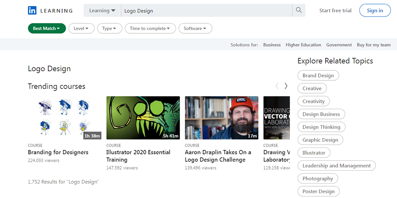Open the Best Match sort dropdown
397x198 pixels.
[x=47, y=29]
